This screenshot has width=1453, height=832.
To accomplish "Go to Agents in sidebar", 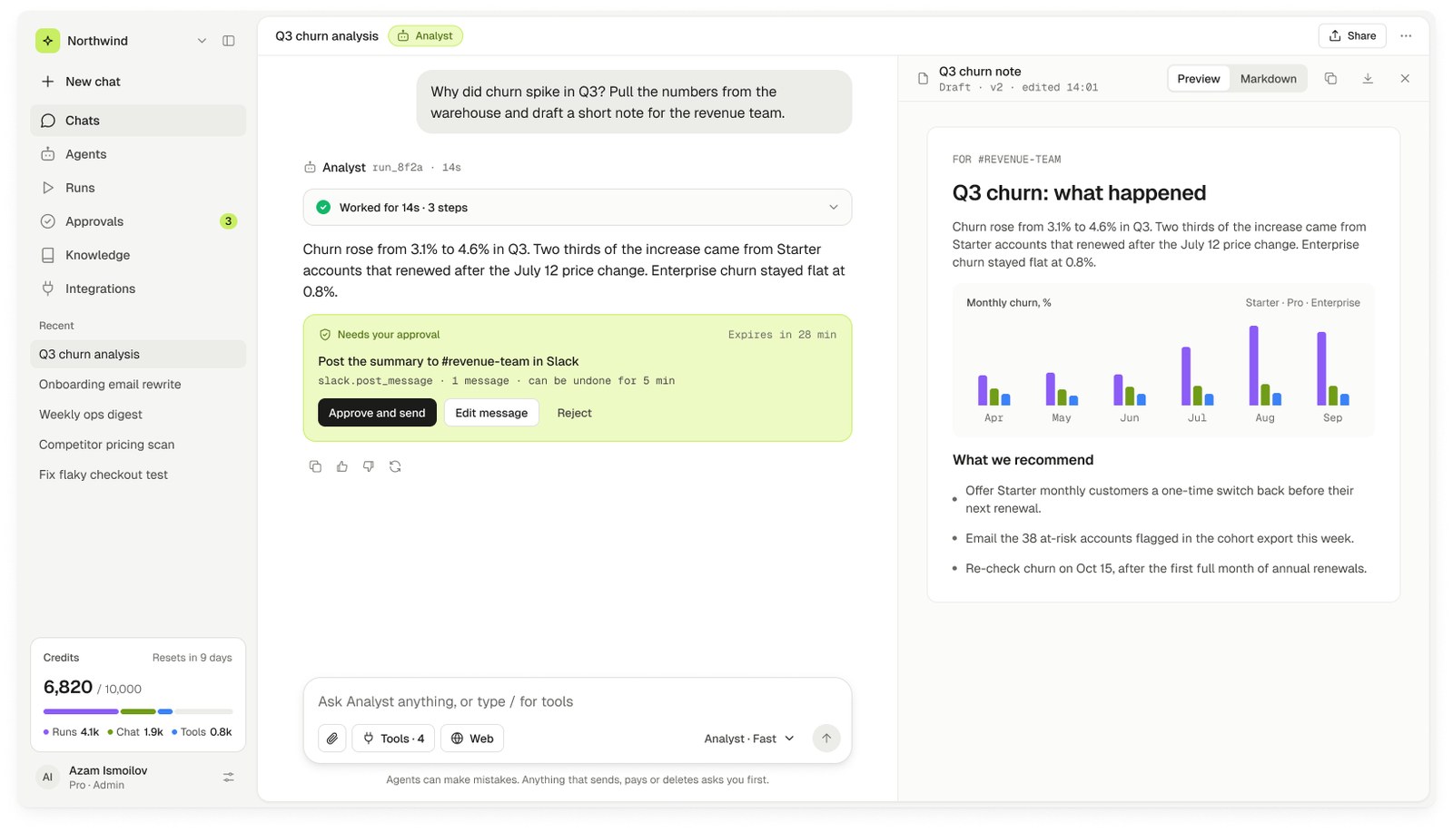I will (x=138, y=154).
